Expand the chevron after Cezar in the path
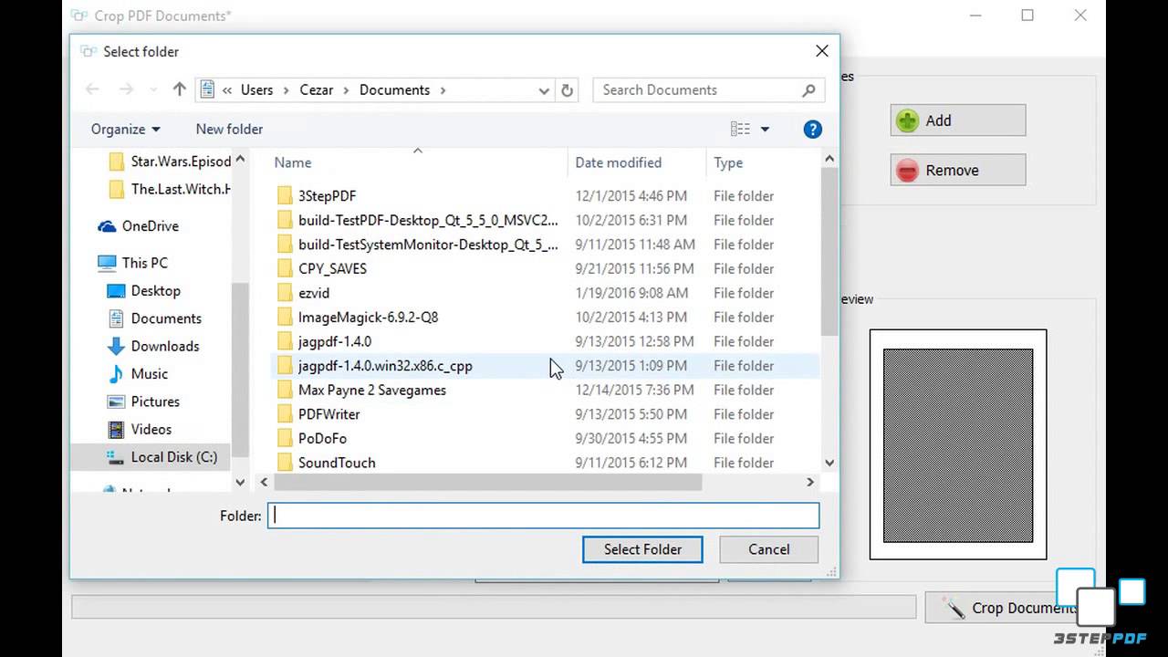 pos(346,90)
